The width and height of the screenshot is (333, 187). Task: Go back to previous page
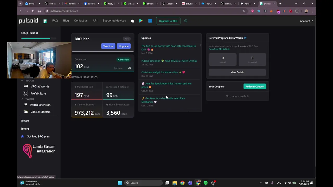(21, 11)
